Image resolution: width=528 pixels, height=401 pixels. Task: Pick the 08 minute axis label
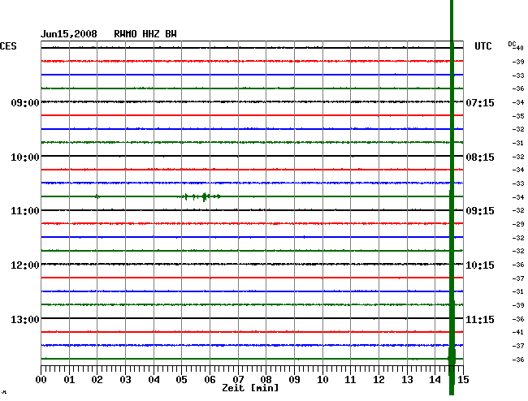(x=266, y=380)
